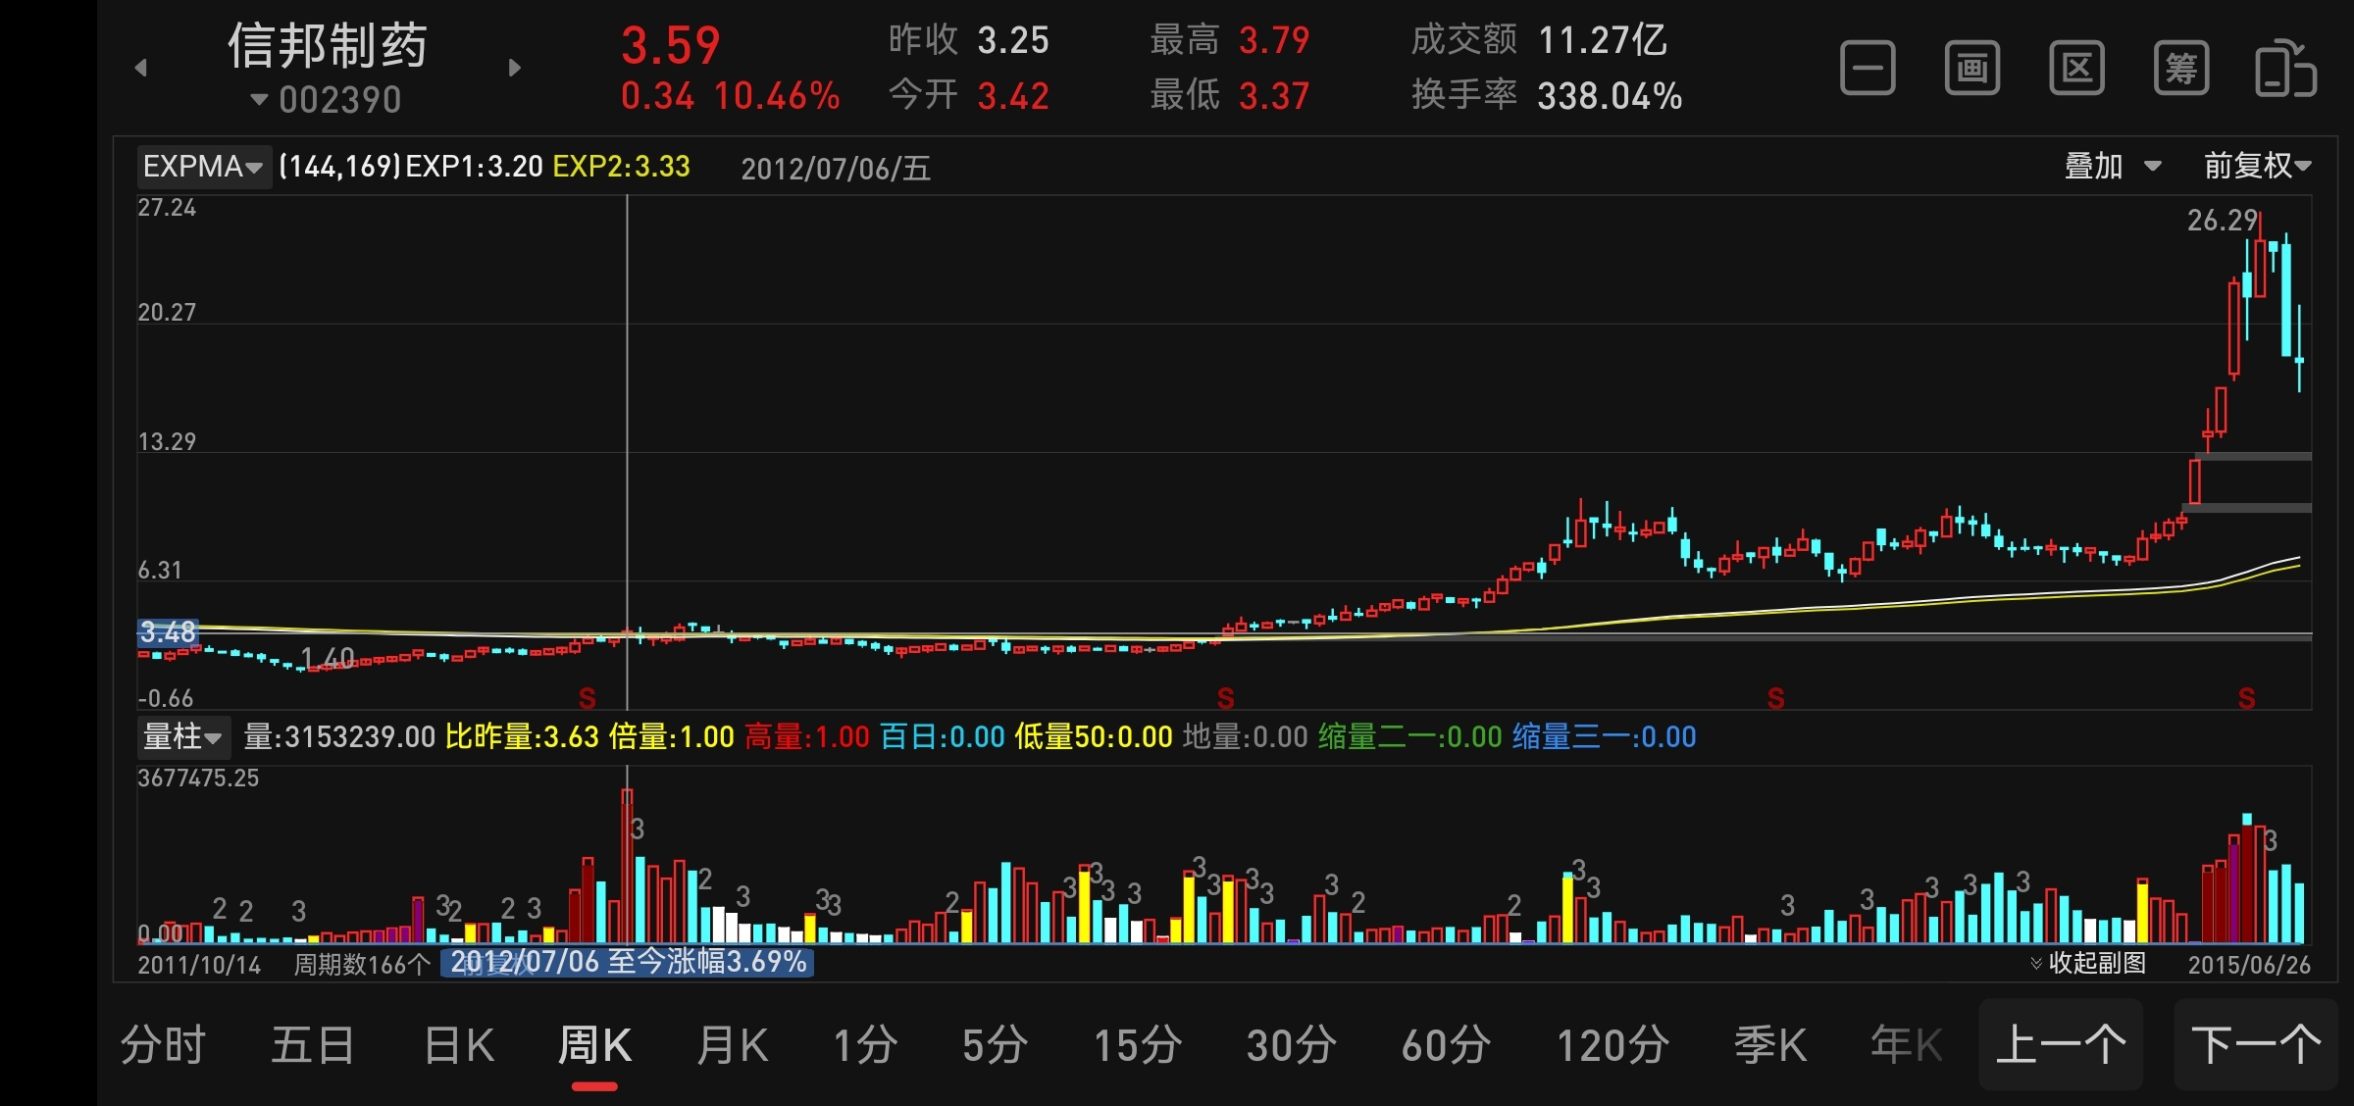Collapse the sub-chart via 收起副图
The width and height of the screenshot is (2354, 1106).
coord(2087,963)
